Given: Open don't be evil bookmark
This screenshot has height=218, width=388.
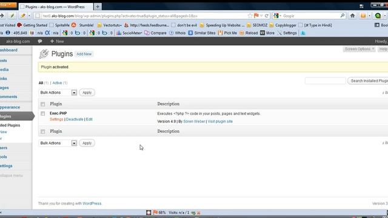Looking at the screenshot, I should [x=184, y=25].
